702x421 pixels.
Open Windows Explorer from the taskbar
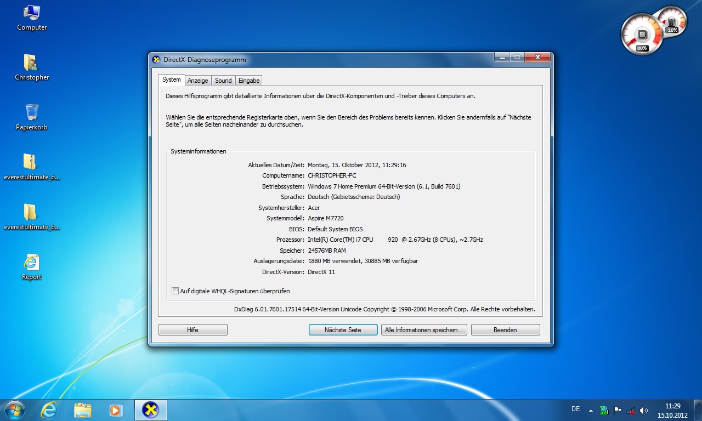83,409
